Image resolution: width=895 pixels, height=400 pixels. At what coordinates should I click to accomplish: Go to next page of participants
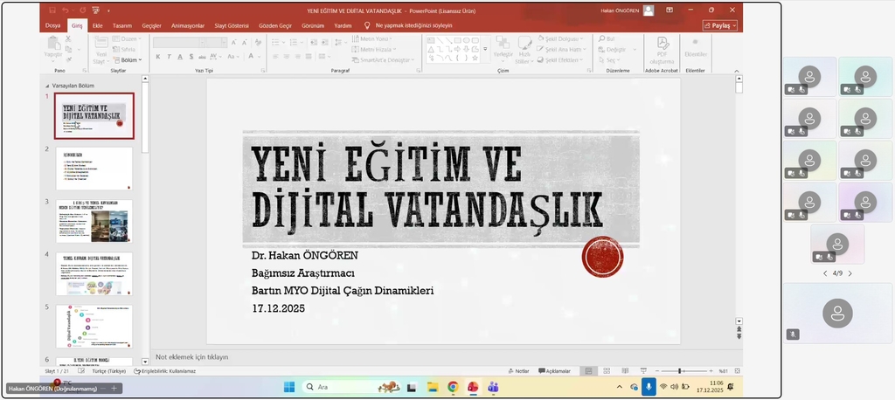(x=850, y=273)
